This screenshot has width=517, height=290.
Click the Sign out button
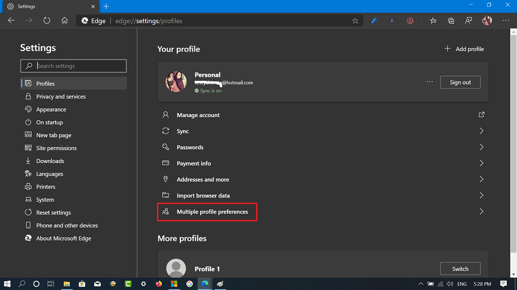click(460, 82)
